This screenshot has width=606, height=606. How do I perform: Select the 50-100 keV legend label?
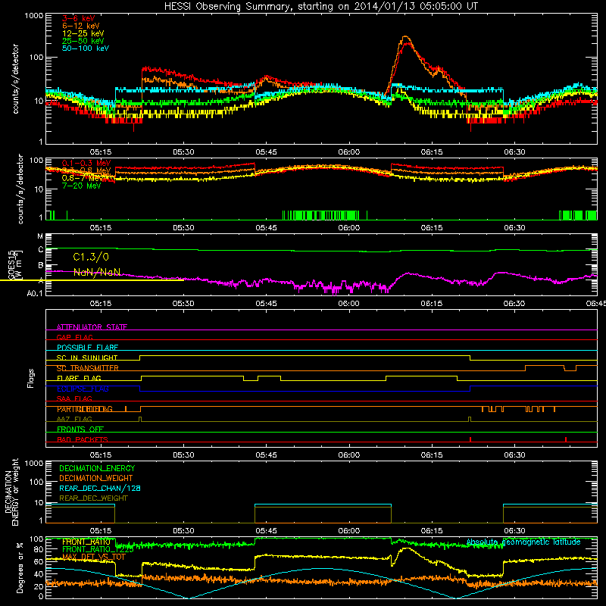tap(86, 48)
